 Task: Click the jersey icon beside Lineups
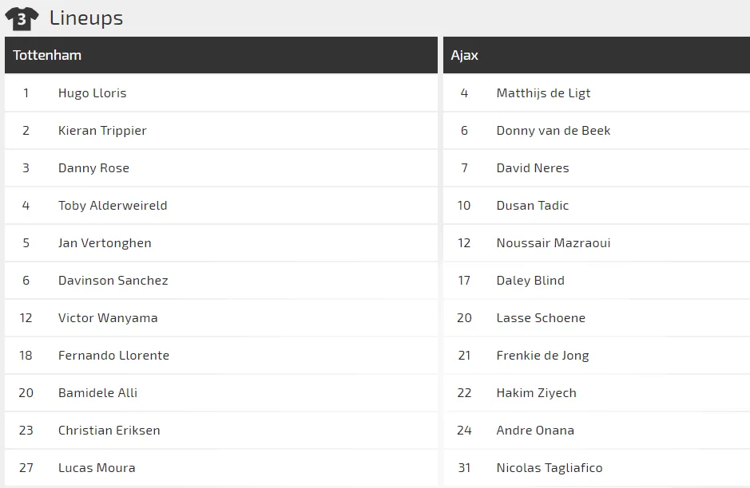[22, 18]
